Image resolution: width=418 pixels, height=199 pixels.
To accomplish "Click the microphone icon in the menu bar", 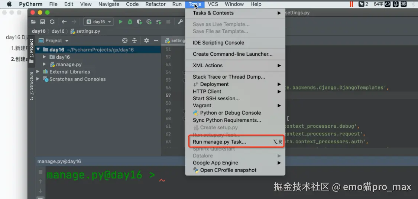I will 396,4.
